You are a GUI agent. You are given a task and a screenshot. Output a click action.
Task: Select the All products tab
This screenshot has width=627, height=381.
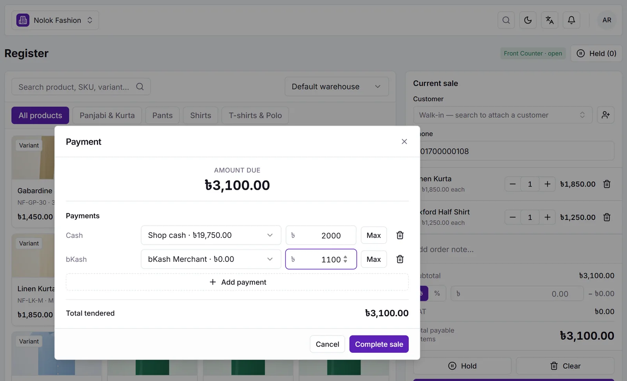[40, 115]
